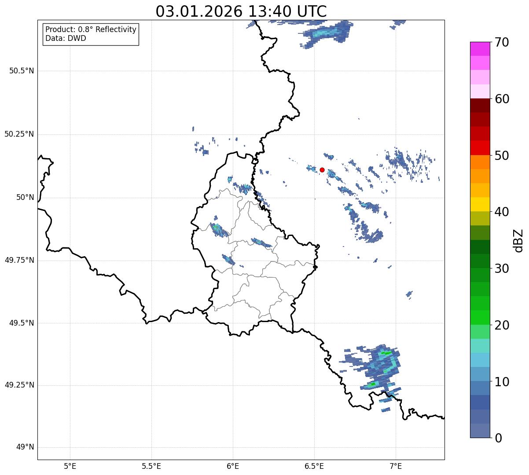Click the 7°E longitude axis label

tap(396, 466)
